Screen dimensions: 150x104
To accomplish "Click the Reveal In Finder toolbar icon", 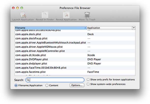I will click(x=45, y=15).
